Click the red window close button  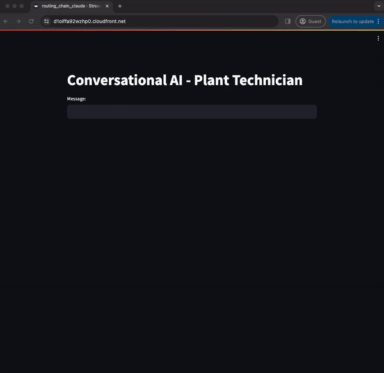7,6
